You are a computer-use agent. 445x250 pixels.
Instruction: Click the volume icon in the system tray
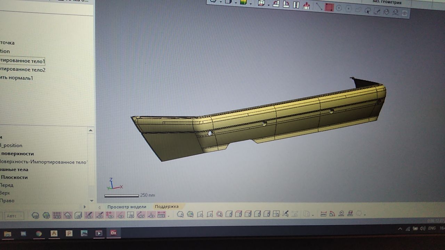click(423, 228)
